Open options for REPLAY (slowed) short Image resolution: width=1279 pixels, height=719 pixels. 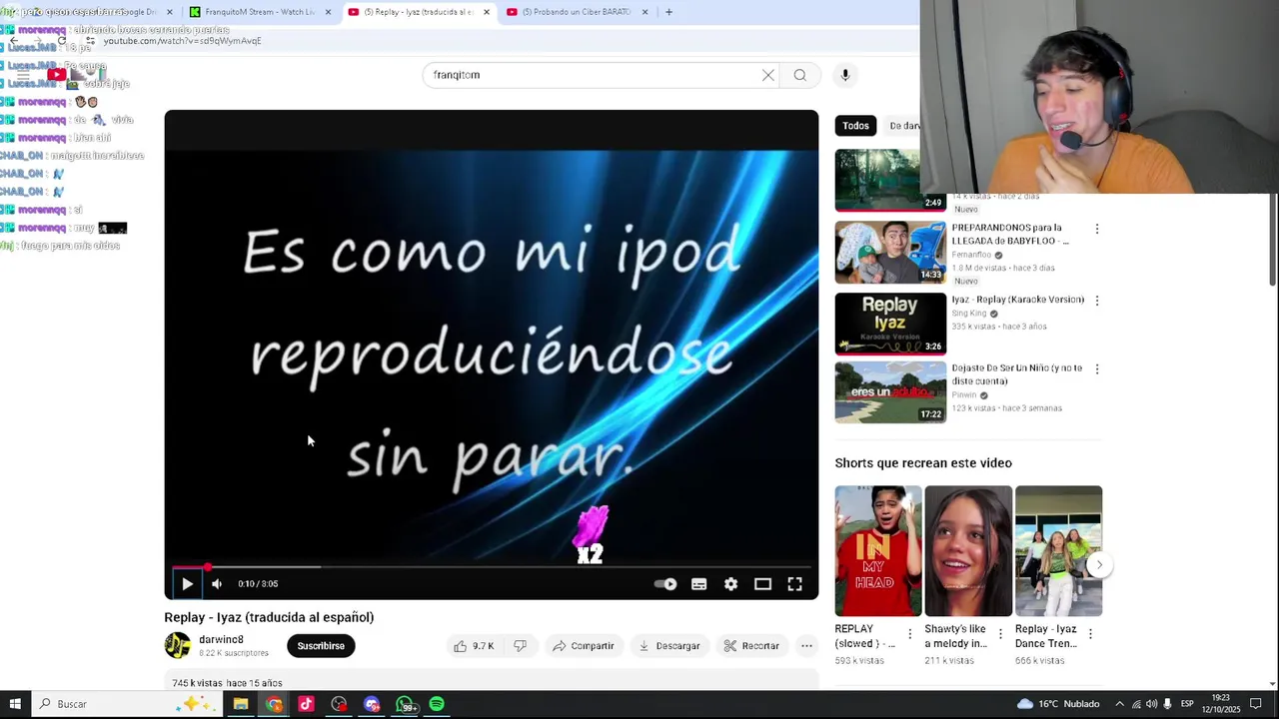[x=909, y=634]
